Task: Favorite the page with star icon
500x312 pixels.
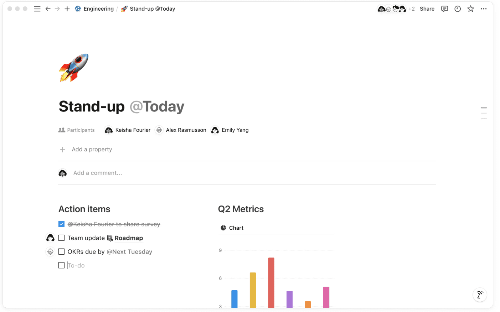Action: (470, 9)
